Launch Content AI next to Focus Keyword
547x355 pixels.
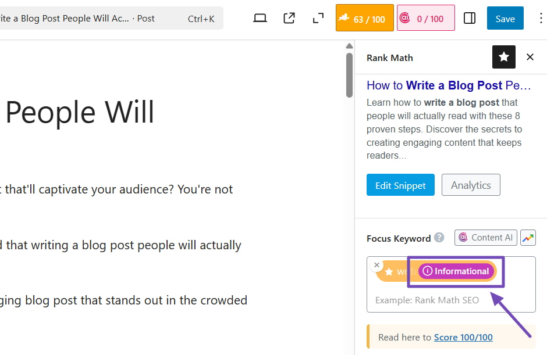tap(486, 238)
